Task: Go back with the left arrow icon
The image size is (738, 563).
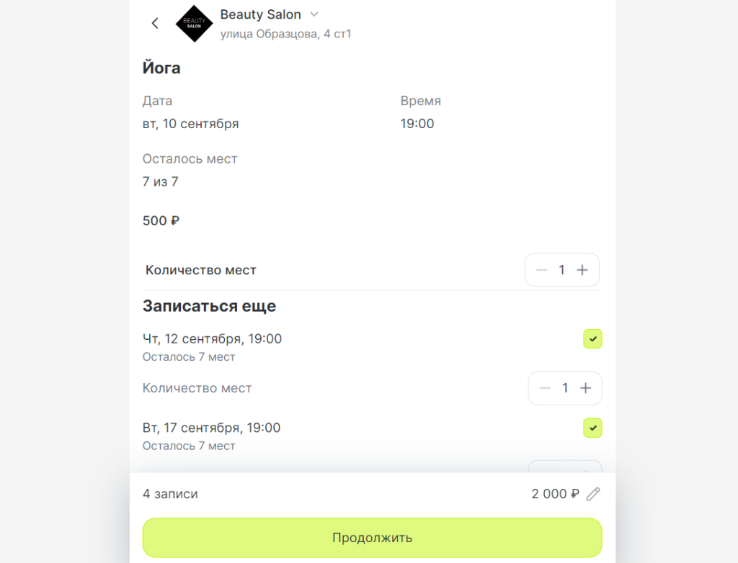Action: [155, 23]
